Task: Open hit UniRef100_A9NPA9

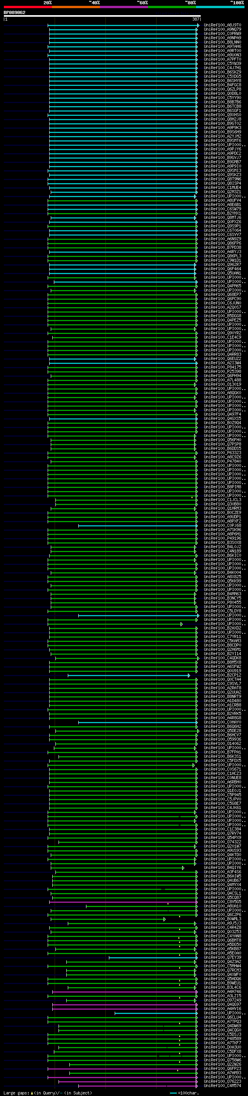Action: (x=222, y=38)
